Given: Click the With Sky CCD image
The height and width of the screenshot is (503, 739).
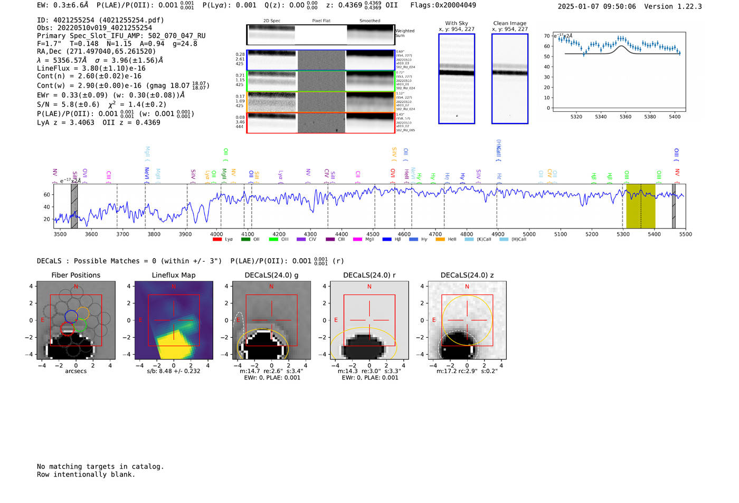Looking at the screenshot, I should tap(457, 79).
